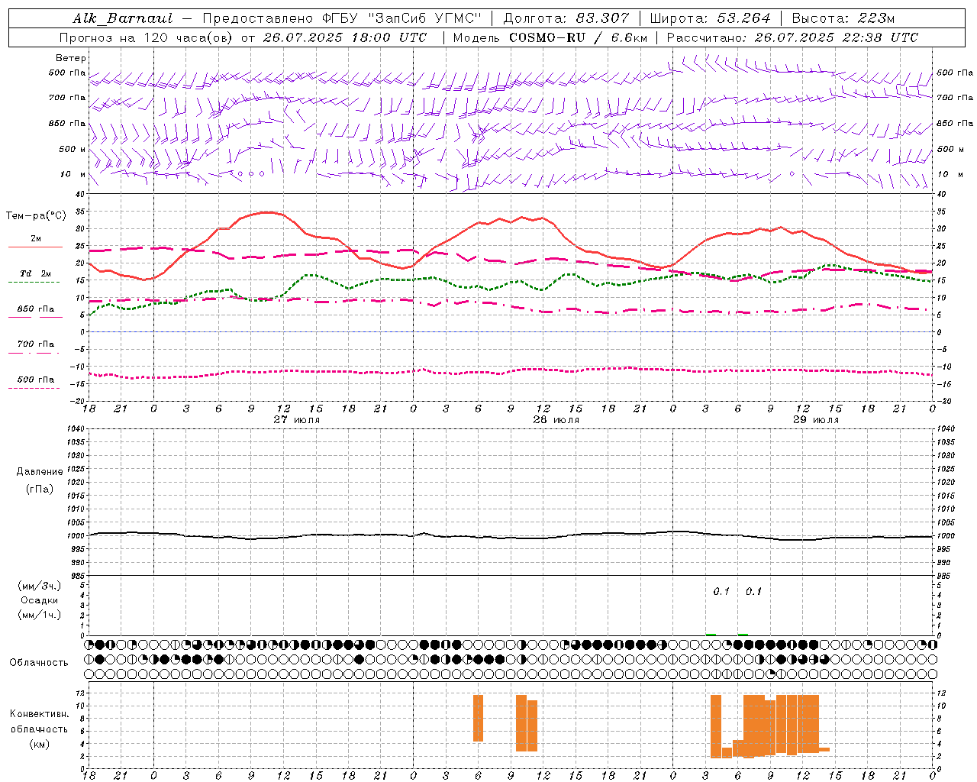This screenshot has width=977, height=782.
Task: Click the "28 июля" date label
Action: 556,419
